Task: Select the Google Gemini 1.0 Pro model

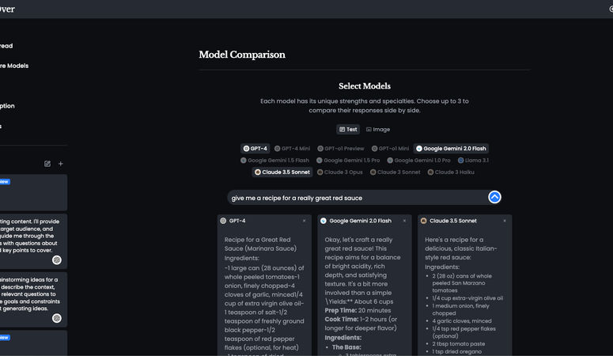Action: coord(418,161)
